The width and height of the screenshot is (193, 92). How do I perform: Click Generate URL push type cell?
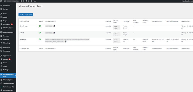pos(126,41)
